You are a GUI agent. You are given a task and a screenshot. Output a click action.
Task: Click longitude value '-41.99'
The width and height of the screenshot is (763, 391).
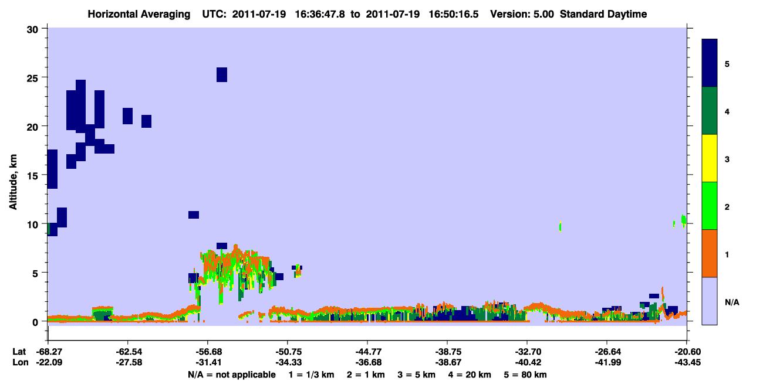[607, 363]
